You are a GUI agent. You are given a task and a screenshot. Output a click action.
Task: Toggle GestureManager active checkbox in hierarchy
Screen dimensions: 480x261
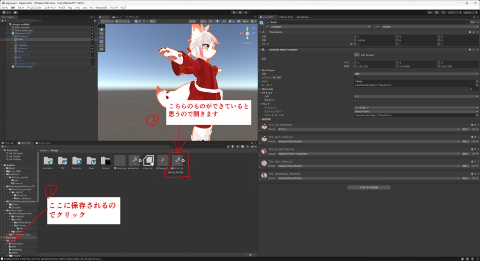tap(93, 67)
